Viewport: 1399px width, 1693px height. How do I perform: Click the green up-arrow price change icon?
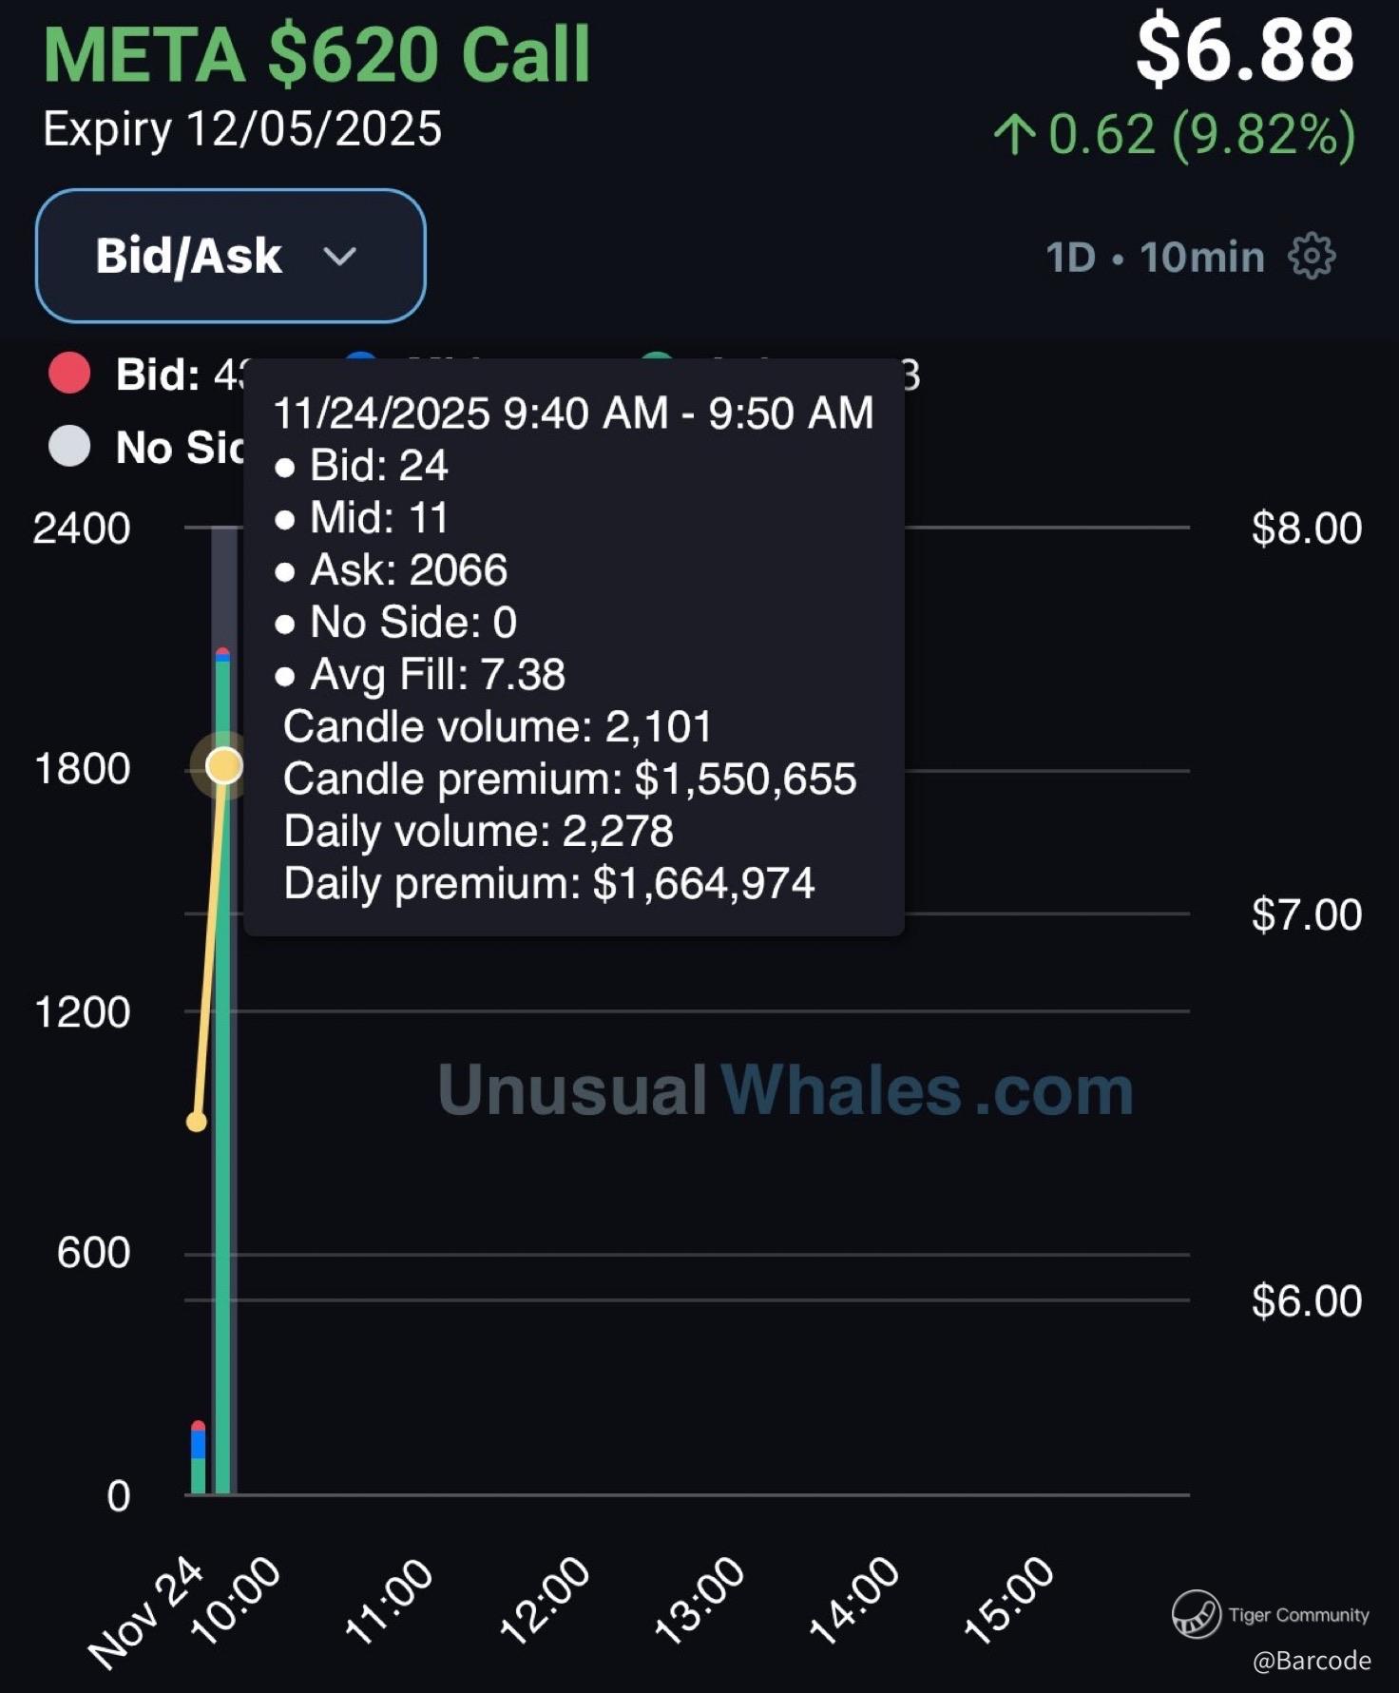[1014, 134]
